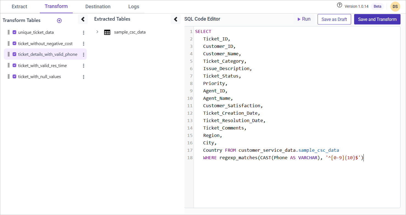Switch to the Extract tab
This screenshot has height=215, width=406.
pos(19,7)
